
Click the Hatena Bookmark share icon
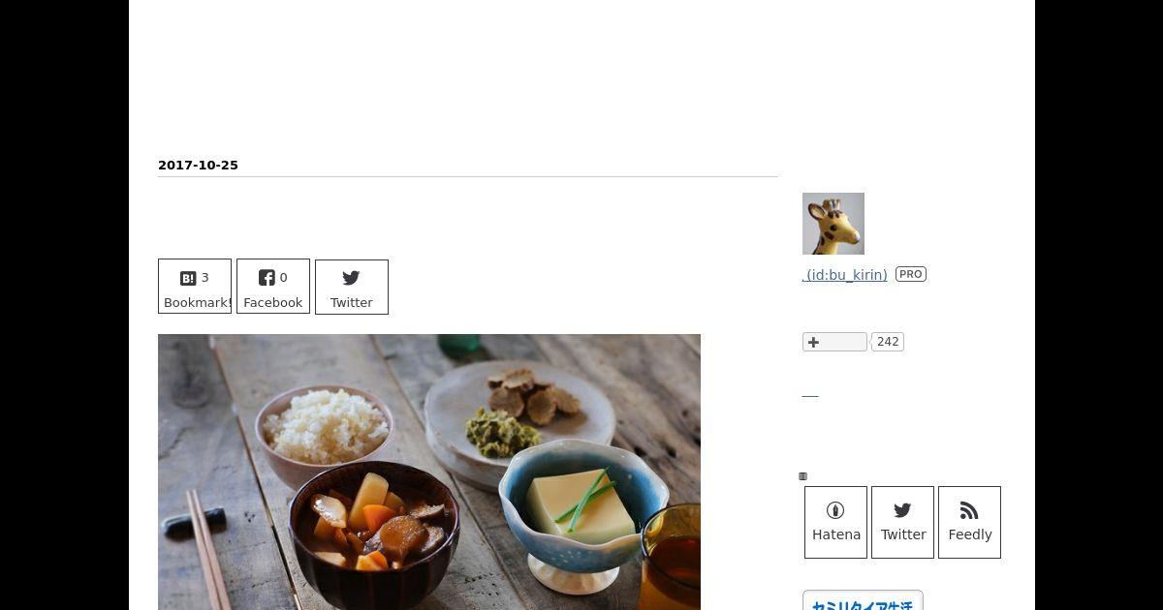point(188,278)
